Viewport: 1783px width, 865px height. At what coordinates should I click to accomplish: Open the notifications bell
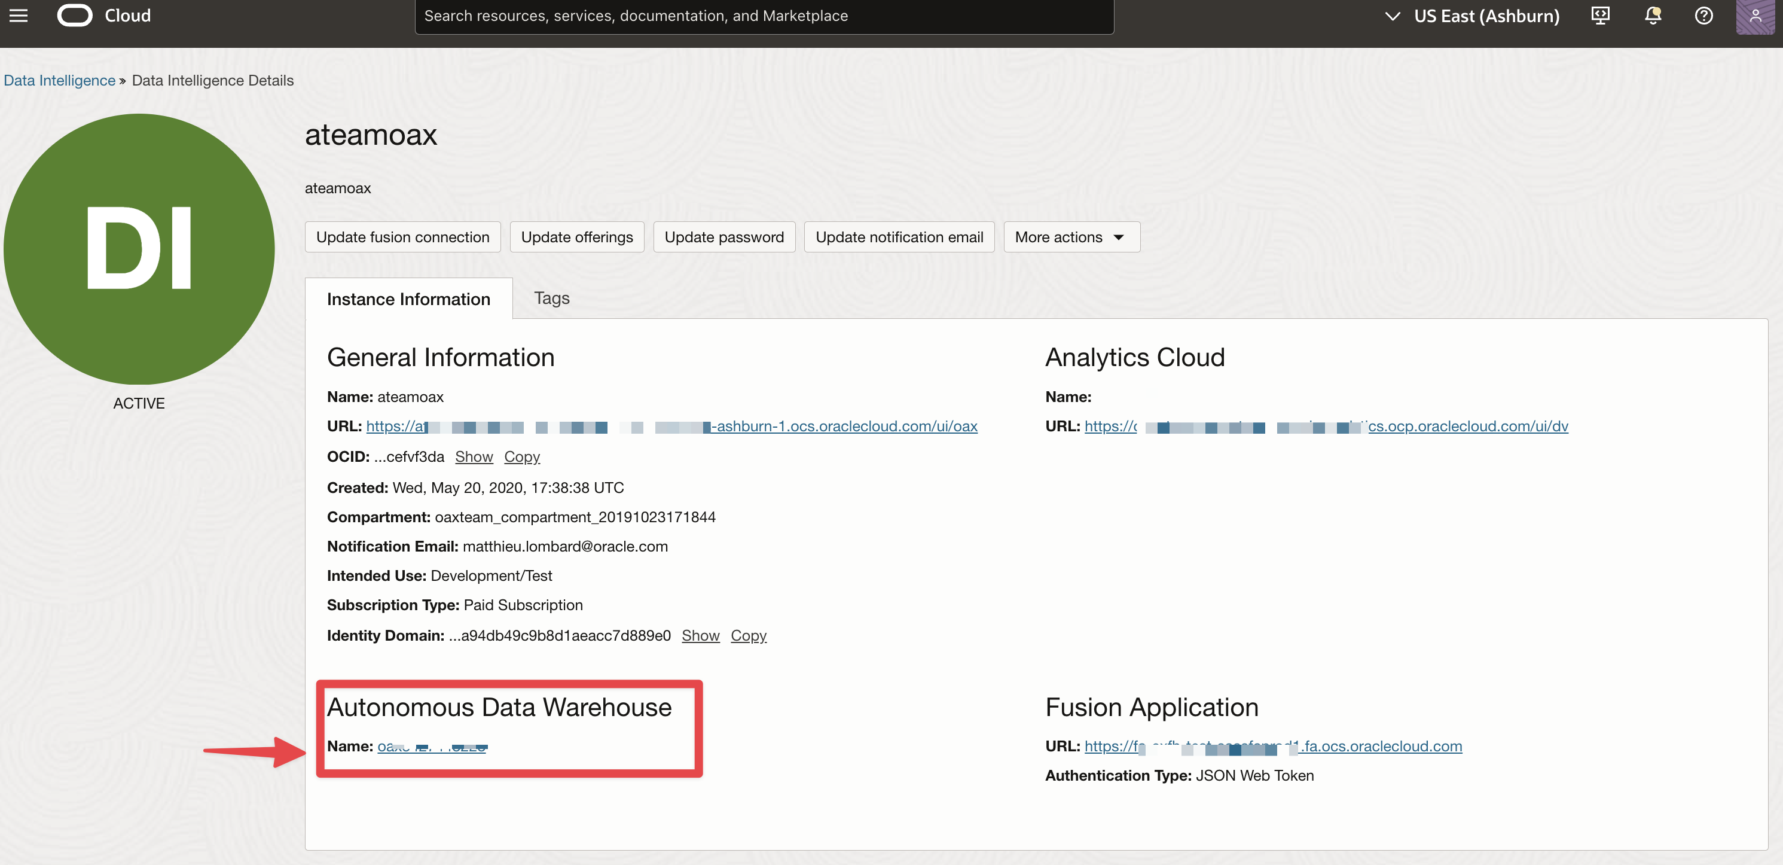tap(1653, 15)
